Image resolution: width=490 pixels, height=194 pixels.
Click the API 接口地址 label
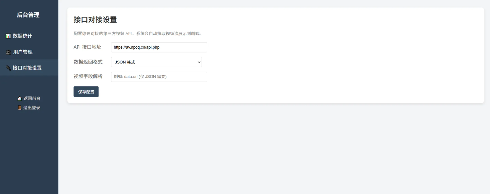pos(87,47)
